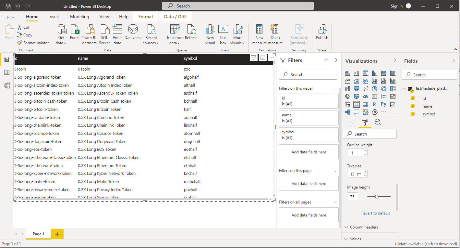Viewport: 460px width, 248px height.
Task: Add a new report page
Action: click(x=57, y=234)
